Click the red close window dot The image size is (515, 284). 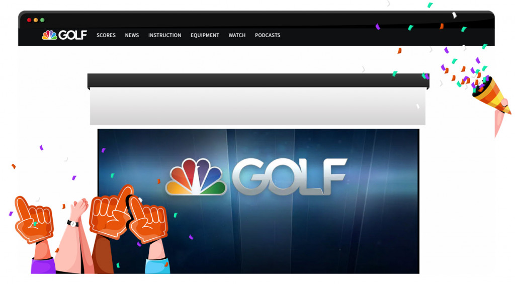pos(29,20)
